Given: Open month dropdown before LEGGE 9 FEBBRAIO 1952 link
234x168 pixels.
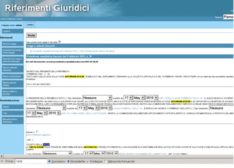Looking at the screenshot, I should [93, 108].
